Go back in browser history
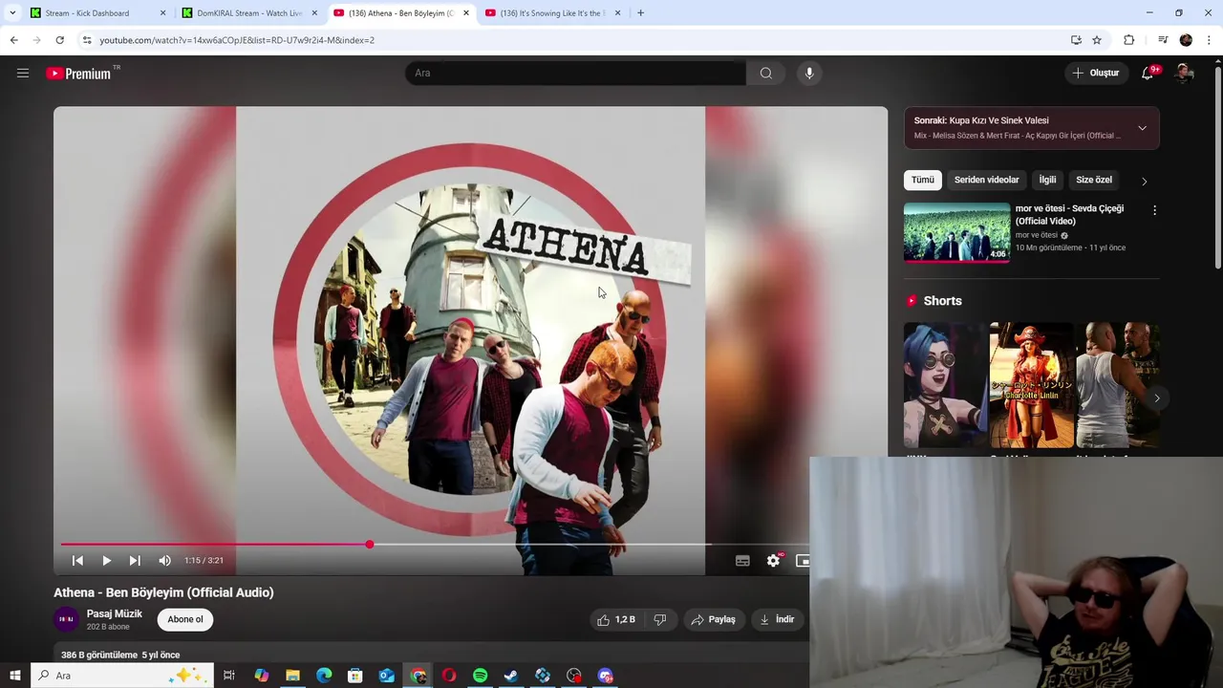The image size is (1223, 688). (x=13, y=40)
